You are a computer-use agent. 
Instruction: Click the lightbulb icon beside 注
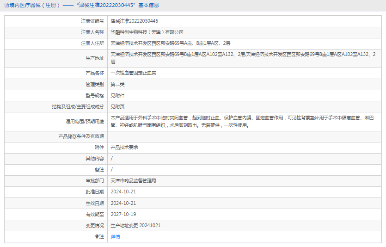click(x=97, y=237)
